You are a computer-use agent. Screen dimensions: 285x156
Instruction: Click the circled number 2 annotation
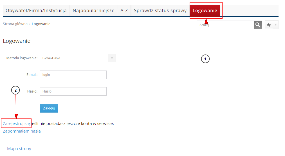click(15, 90)
